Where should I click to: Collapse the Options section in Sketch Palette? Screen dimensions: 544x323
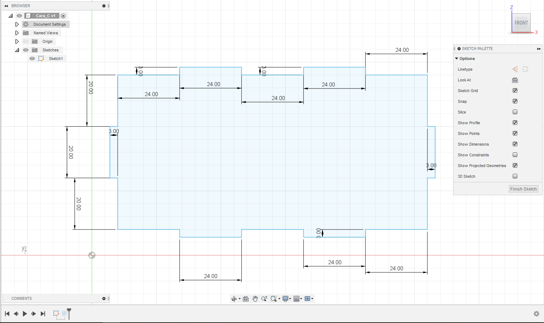pyautogui.click(x=456, y=59)
